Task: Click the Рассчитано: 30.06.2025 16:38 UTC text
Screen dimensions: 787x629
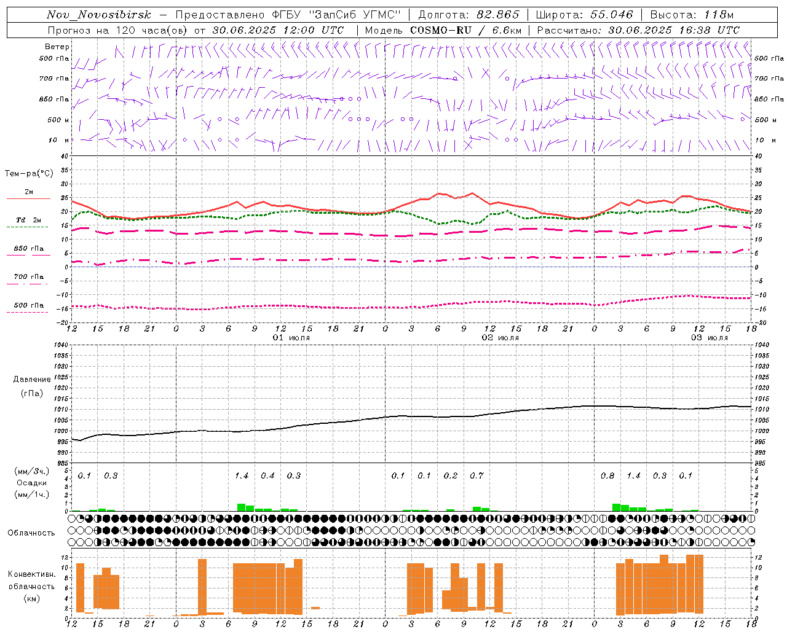Action: click(x=638, y=30)
